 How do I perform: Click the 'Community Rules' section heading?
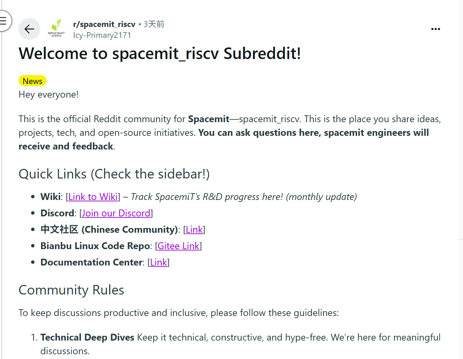71,290
